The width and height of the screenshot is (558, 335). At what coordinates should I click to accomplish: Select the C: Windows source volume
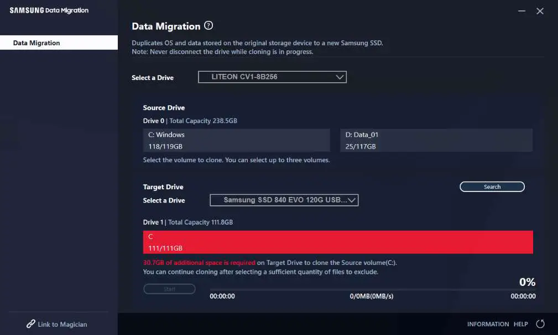click(236, 140)
